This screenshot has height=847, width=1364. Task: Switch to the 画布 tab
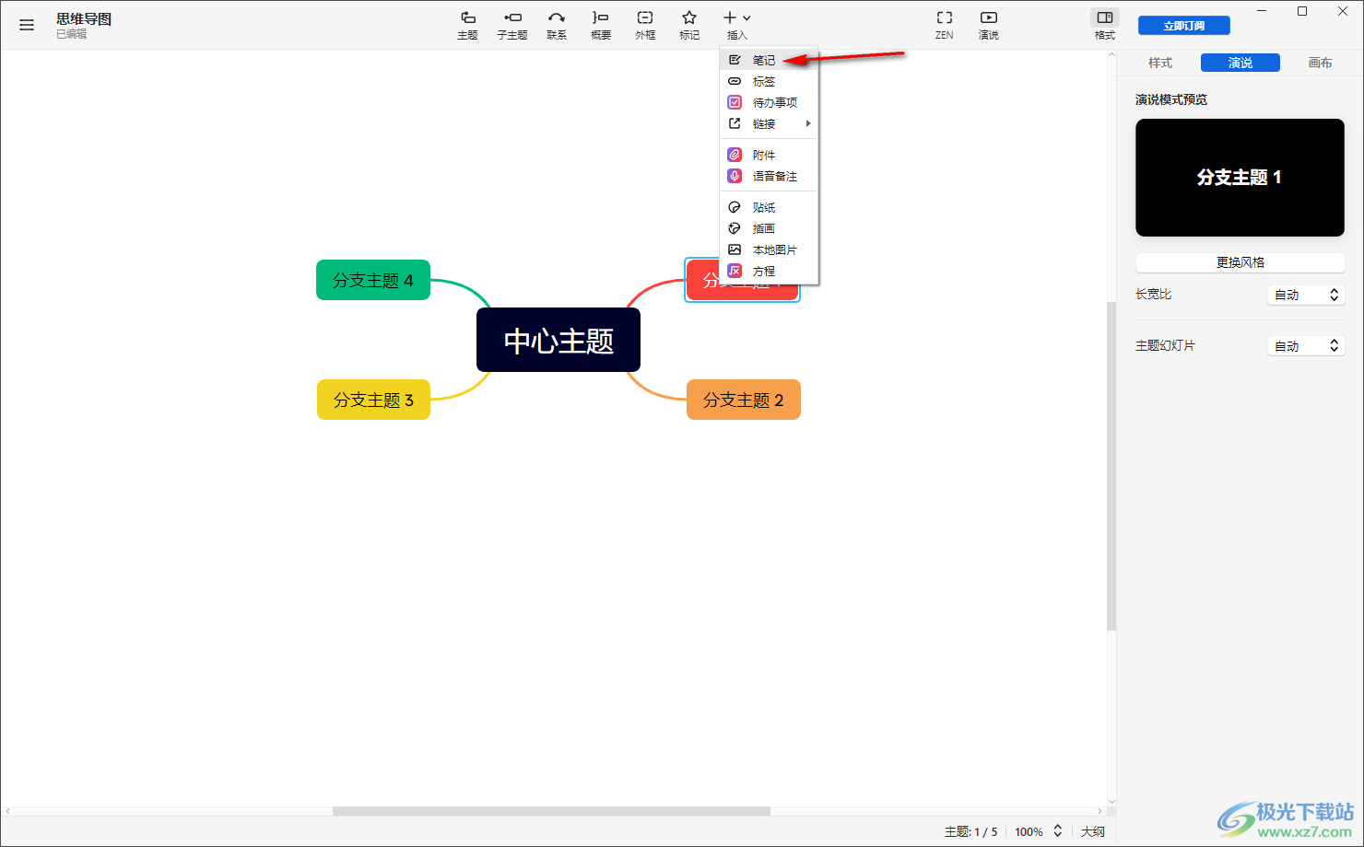click(x=1321, y=63)
